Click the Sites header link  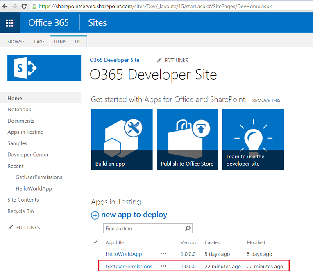tap(98, 23)
